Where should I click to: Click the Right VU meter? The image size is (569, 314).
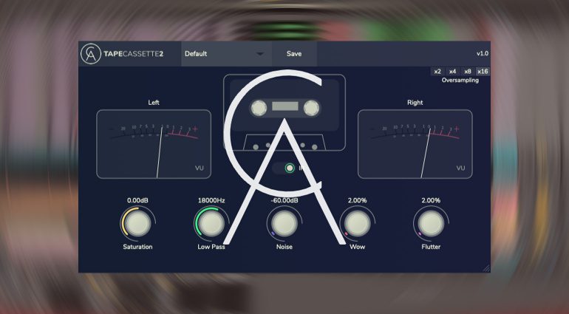(415, 144)
